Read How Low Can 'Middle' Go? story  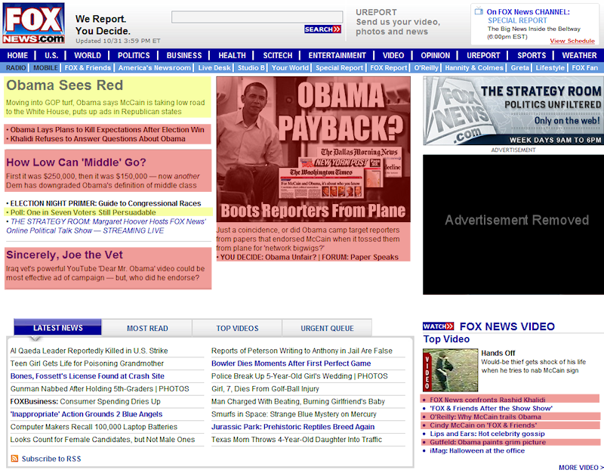(76, 162)
